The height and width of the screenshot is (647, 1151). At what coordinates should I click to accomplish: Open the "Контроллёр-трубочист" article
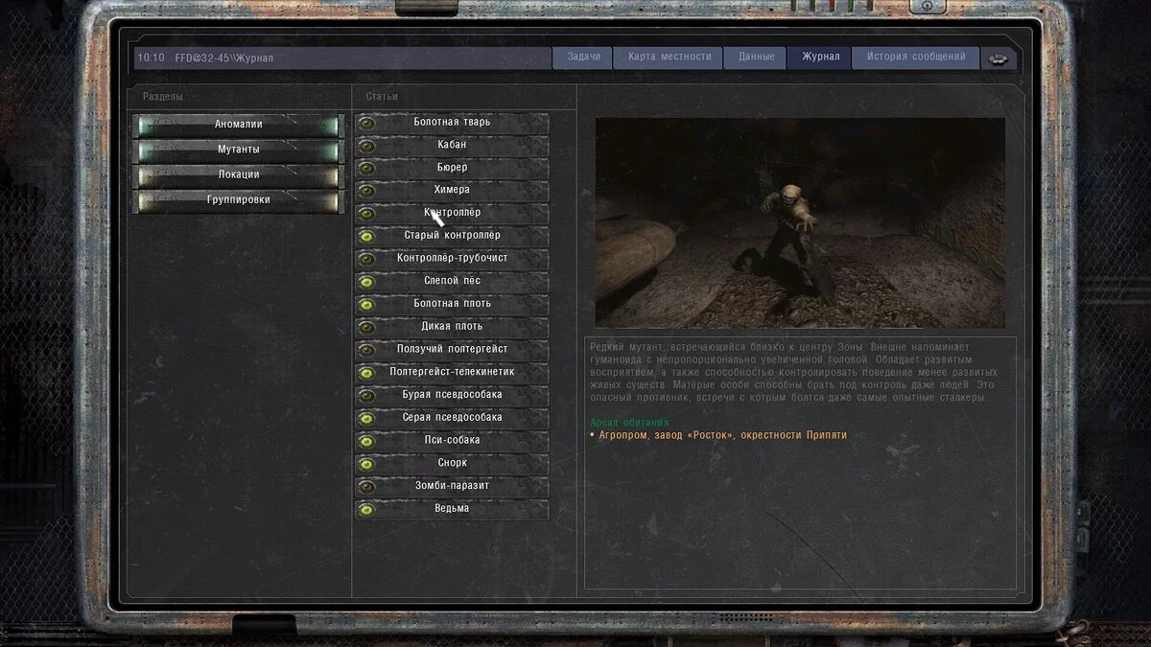(451, 258)
